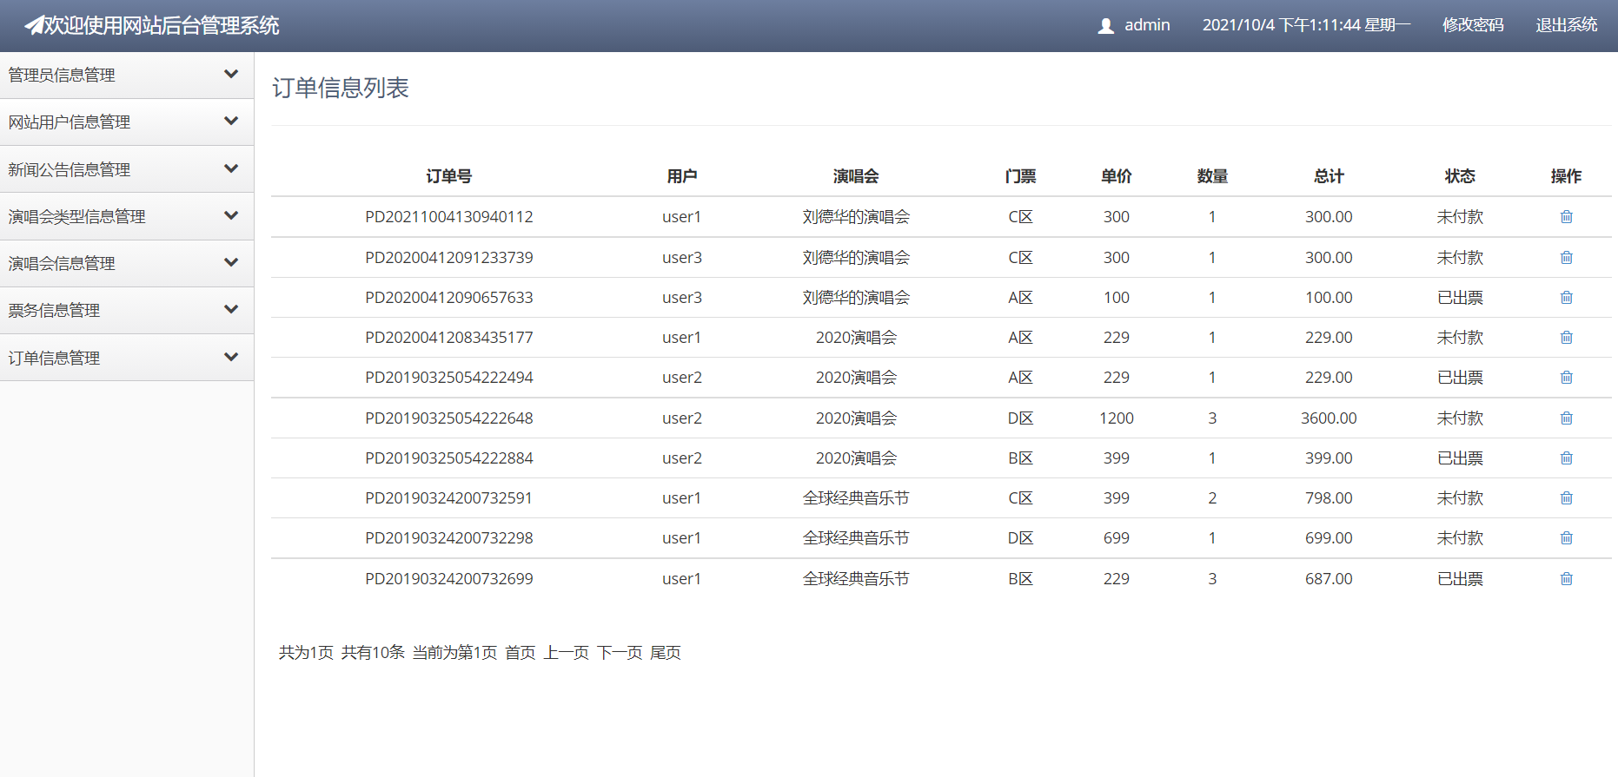
Task: Expand 演唱会信息管理 chevron
Action: point(231,262)
